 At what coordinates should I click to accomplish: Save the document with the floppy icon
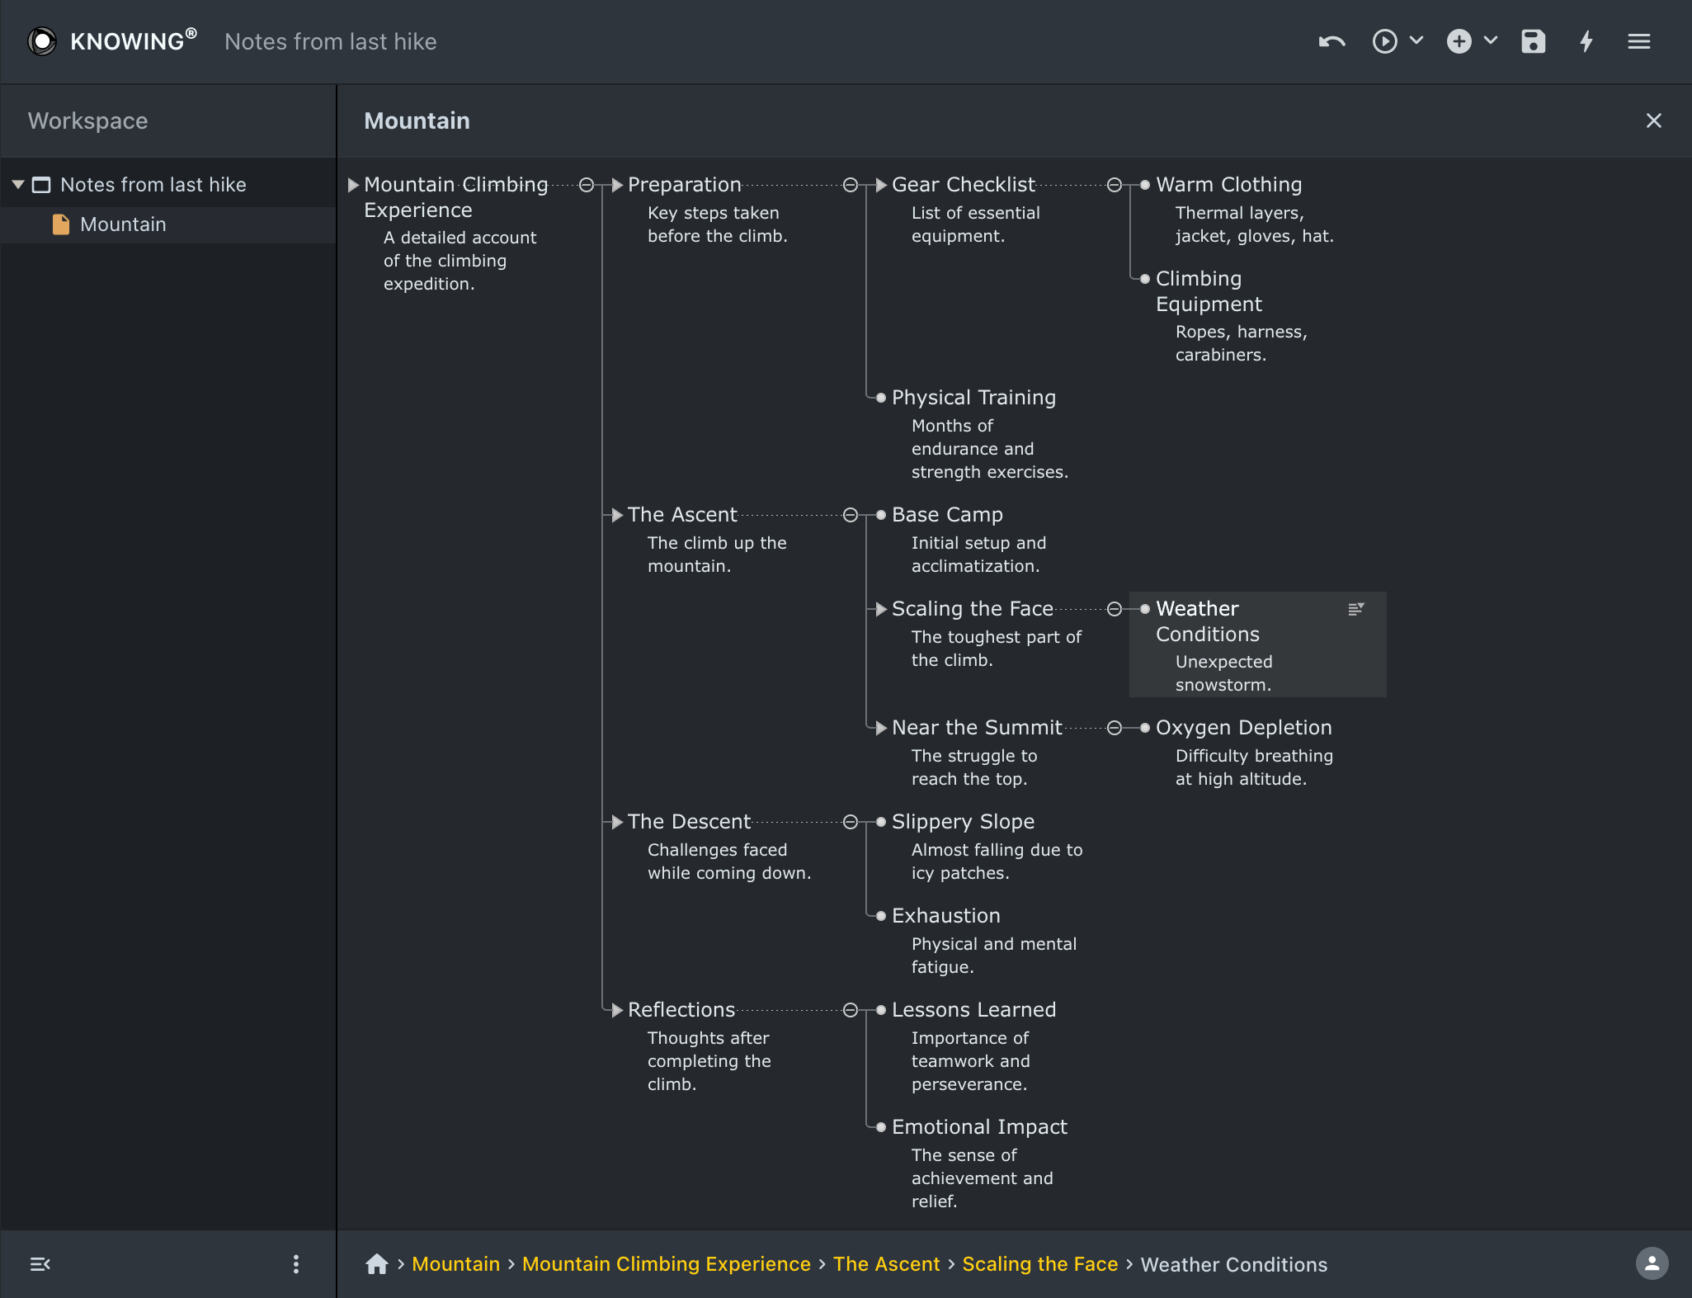point(1533,41)
